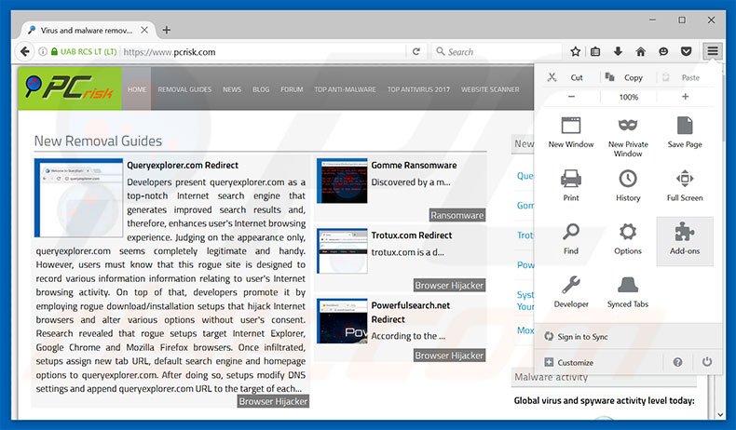Open WEBSITE SCANNER nav item
736x430 pixels.
coord(490,89)
